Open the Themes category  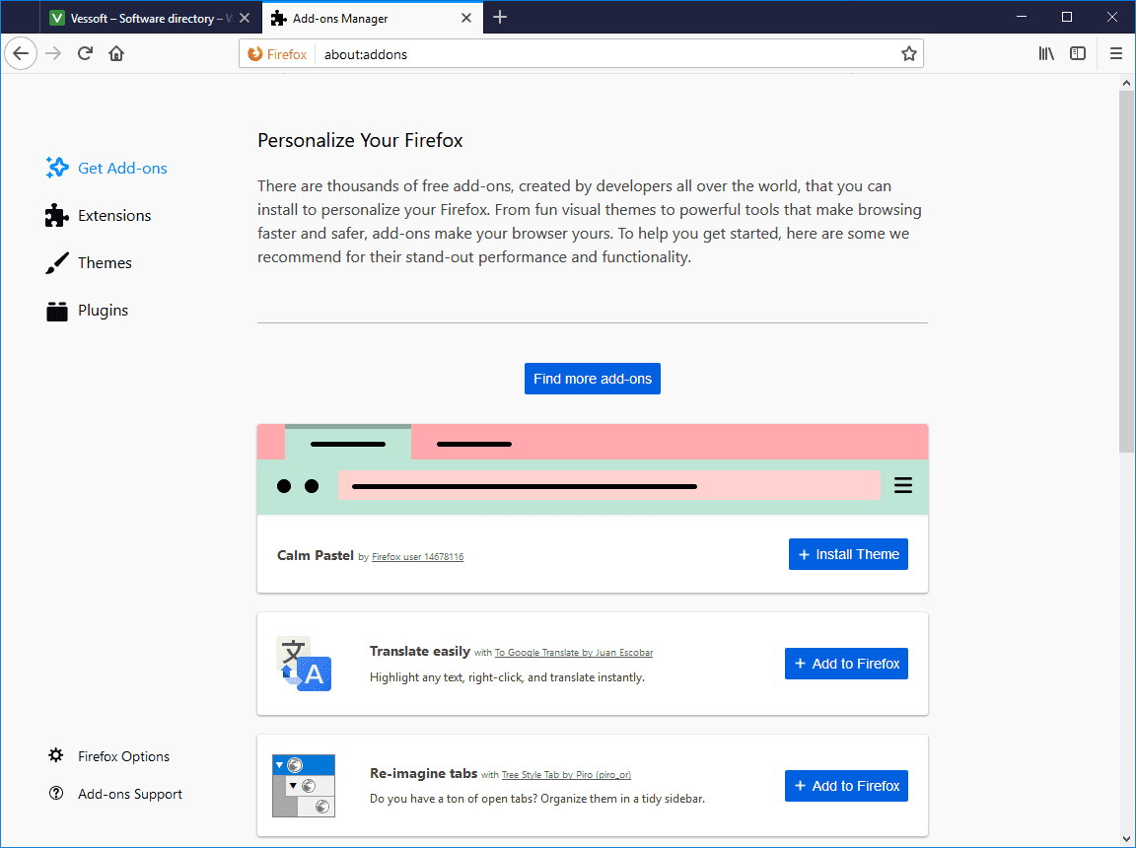tap(89, 263)
